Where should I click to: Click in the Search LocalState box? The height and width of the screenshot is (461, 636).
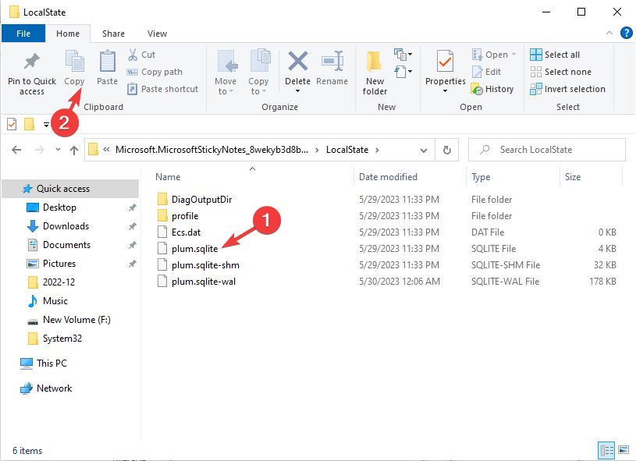coord(546,149)
